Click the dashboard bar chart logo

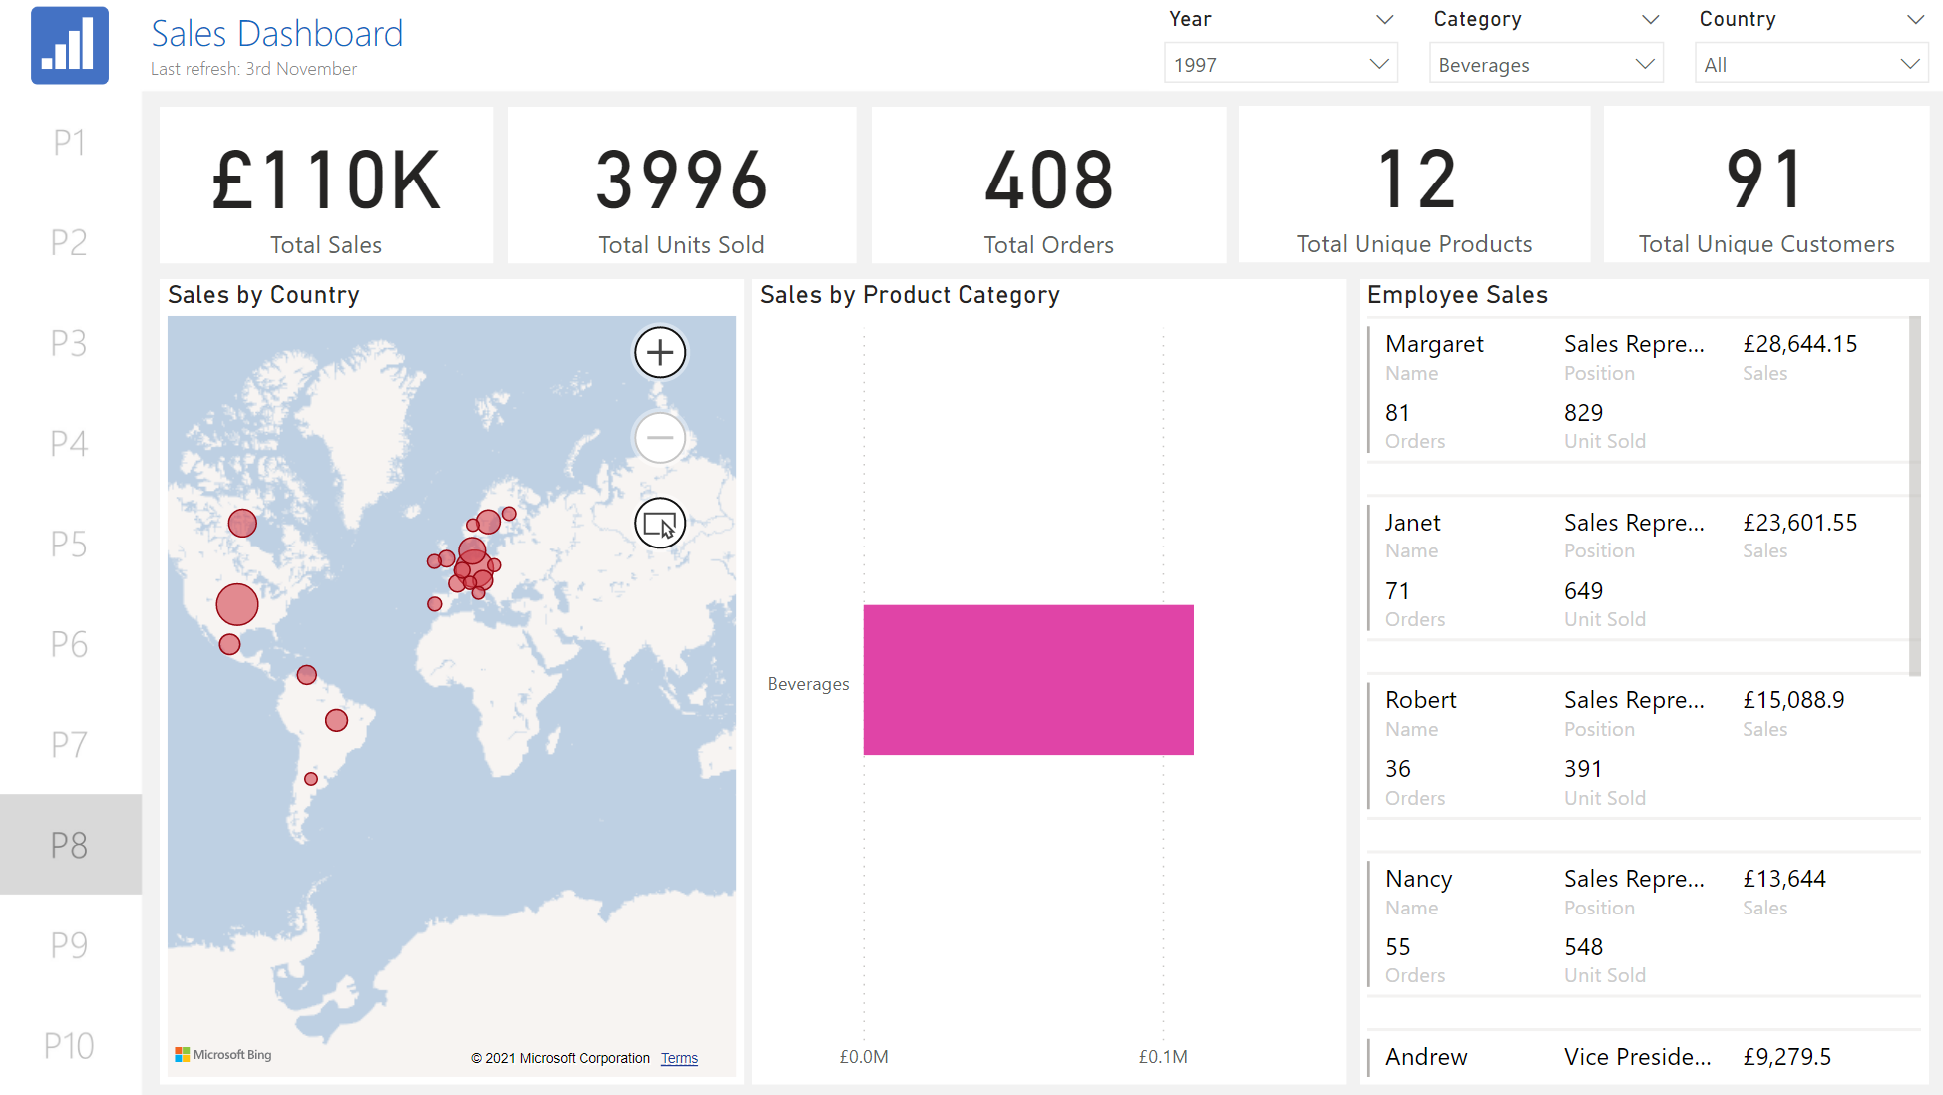(70, 46)
